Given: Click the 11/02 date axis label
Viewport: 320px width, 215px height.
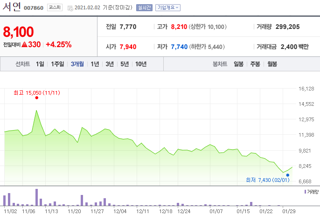Looking at the screenshot, I should pyautogui.click(x=10, y=211).
